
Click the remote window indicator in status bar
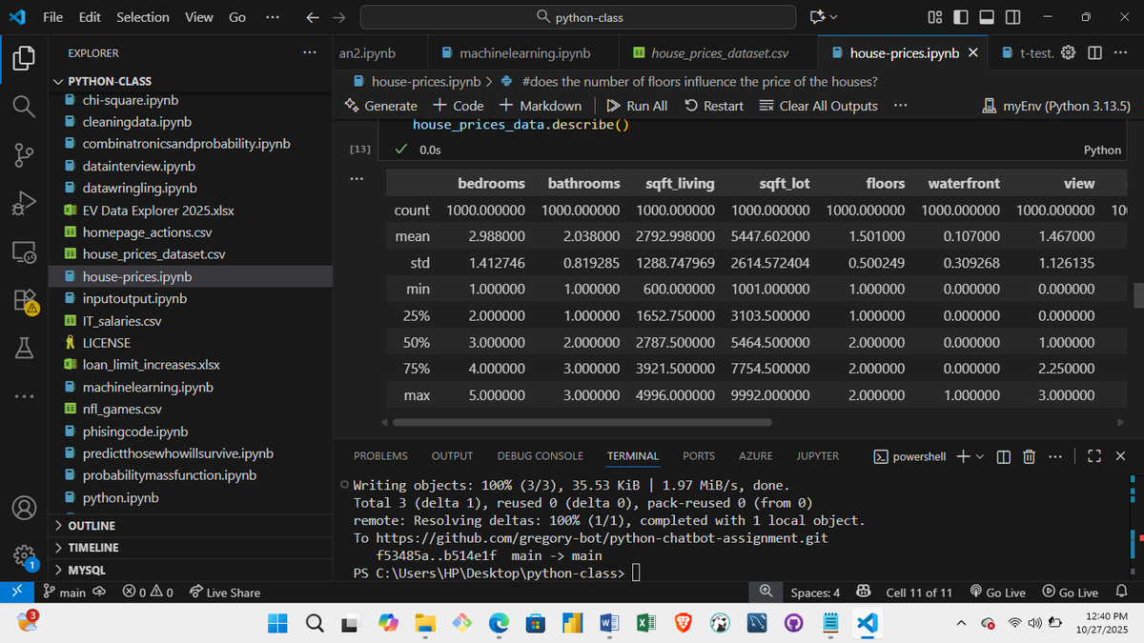(16, 593)
